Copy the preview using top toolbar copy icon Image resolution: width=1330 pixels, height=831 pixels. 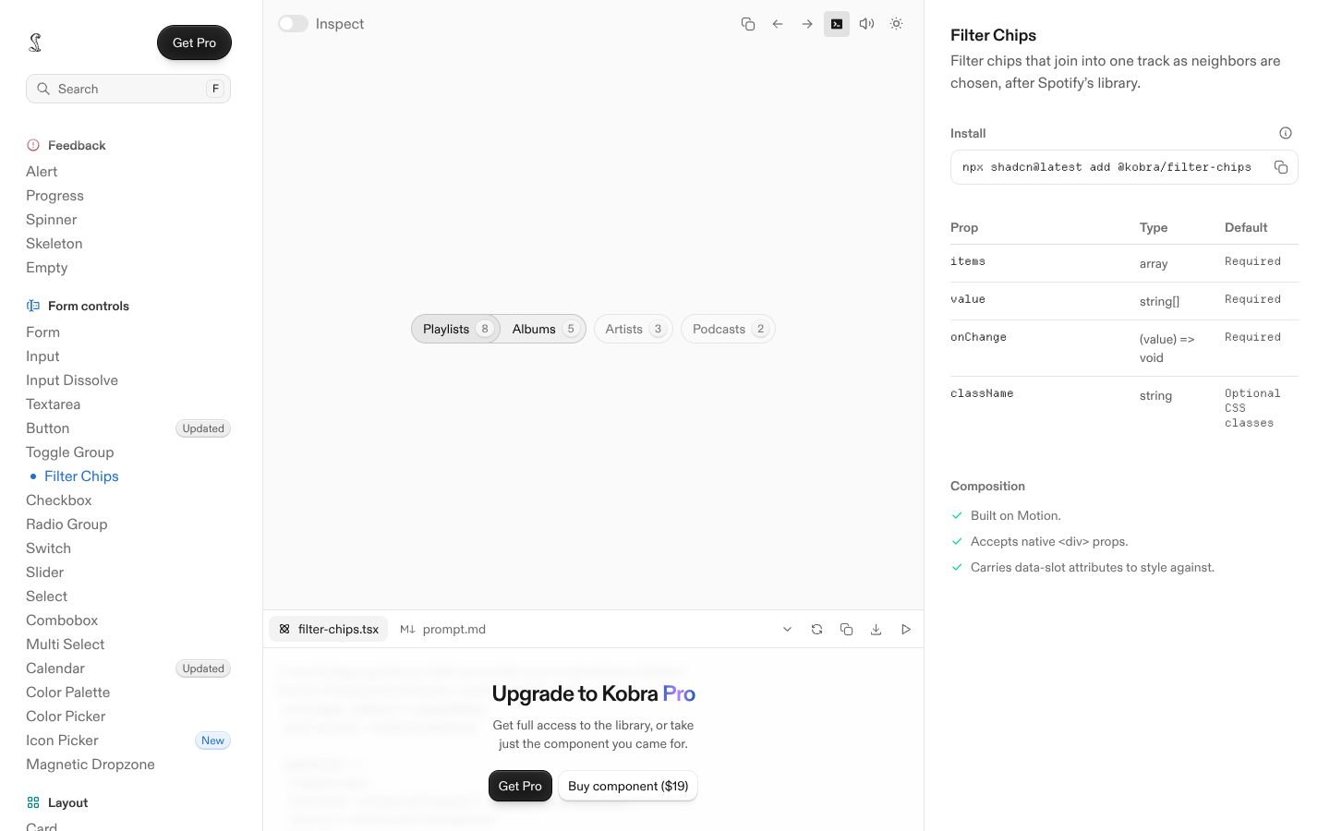(748, 24)
